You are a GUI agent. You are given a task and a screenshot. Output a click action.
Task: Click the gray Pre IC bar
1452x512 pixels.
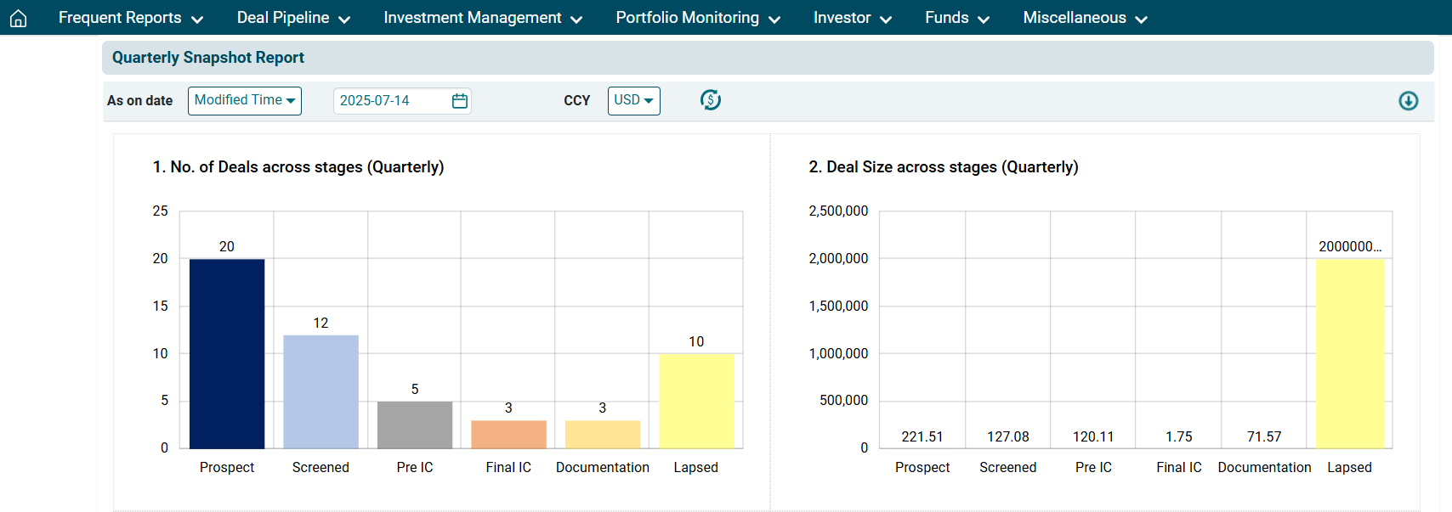[415, 425]
